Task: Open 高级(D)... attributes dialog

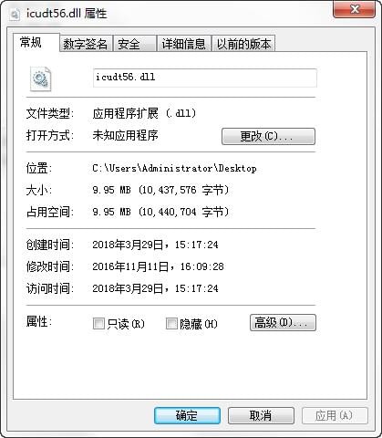Action: pos(283,322)
